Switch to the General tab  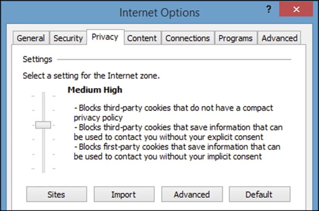(31, 38)
